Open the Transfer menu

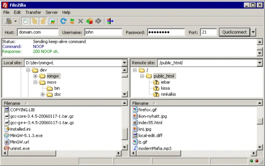33,12
